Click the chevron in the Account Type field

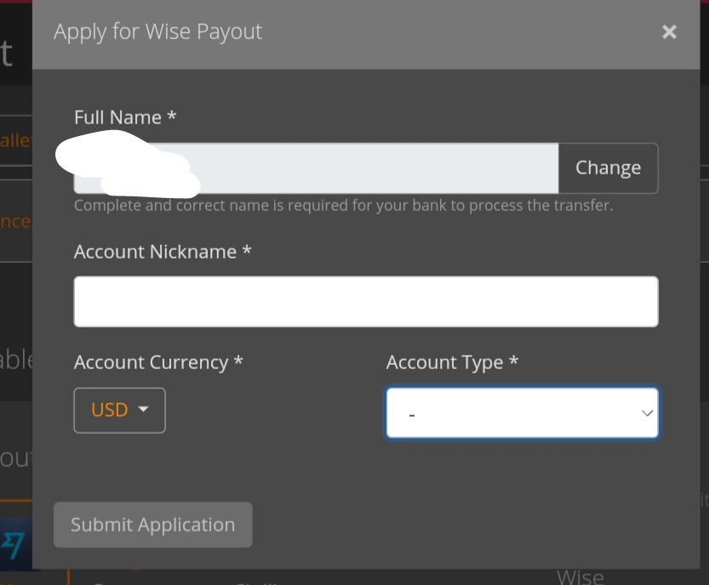click(647, 413)
